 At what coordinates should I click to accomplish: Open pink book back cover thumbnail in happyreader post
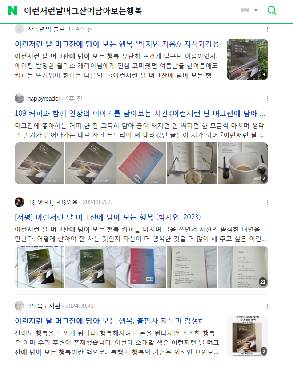coord(141,163)
